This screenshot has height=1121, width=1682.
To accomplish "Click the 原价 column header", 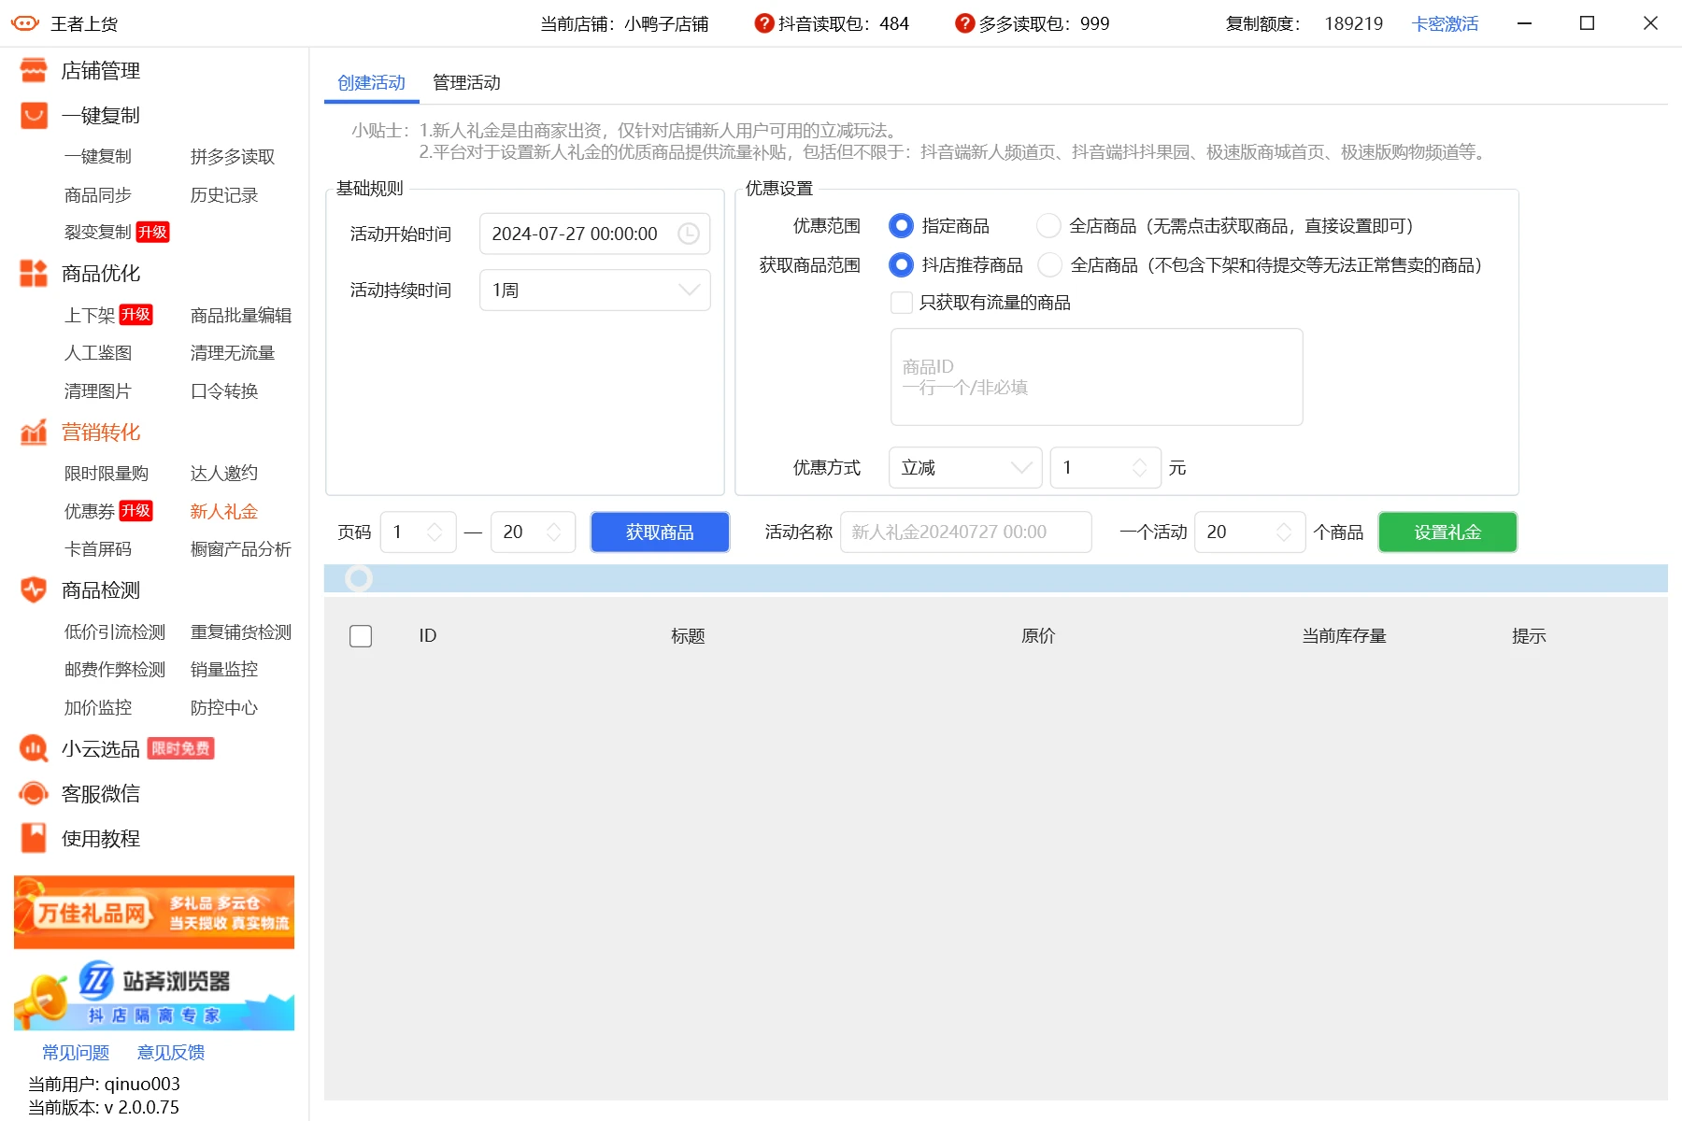I will coord(1038,635).
